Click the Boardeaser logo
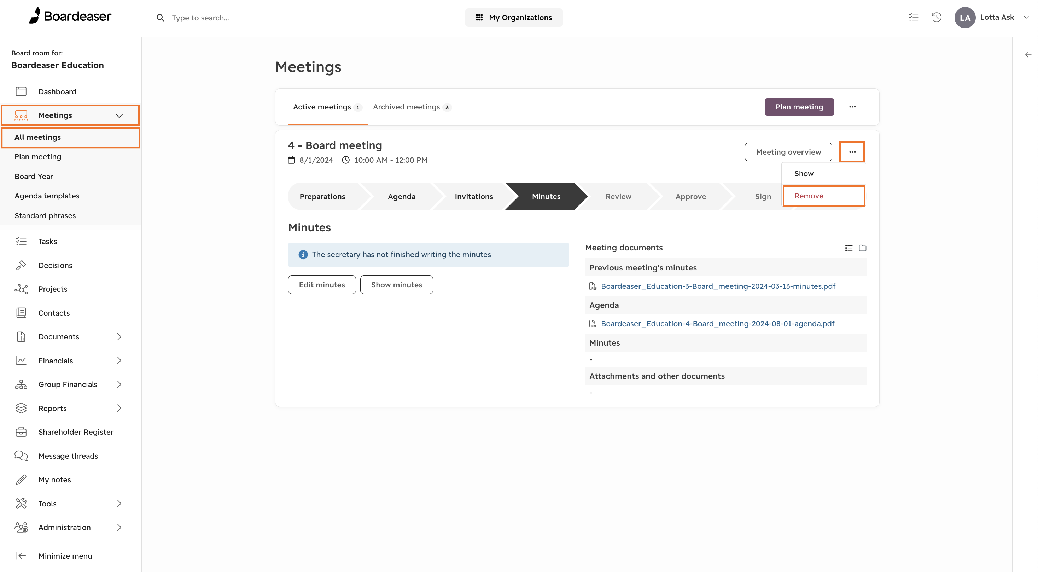Viewport: 1038px width, 572px height. [70, 16]
